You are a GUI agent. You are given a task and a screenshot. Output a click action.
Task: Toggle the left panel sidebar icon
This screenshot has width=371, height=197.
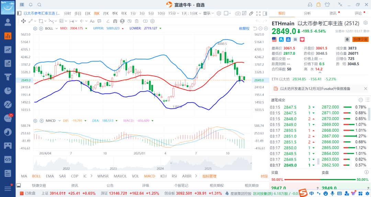tap(19, 13)
